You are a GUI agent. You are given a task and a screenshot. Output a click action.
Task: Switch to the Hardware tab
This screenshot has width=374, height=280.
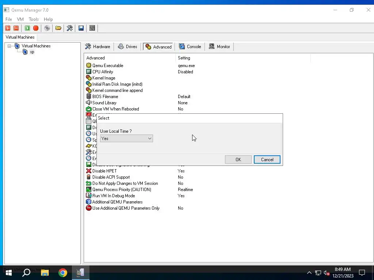98,47
